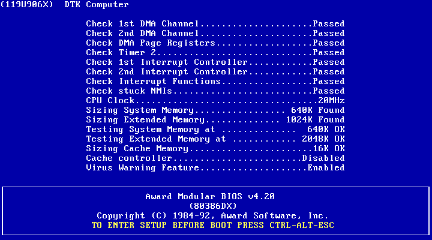This screenshot has height=240, width=432.
Task: Select the "Check 1st DMA Channel" line
Action: pyautogui.click(x=215, y=23)
